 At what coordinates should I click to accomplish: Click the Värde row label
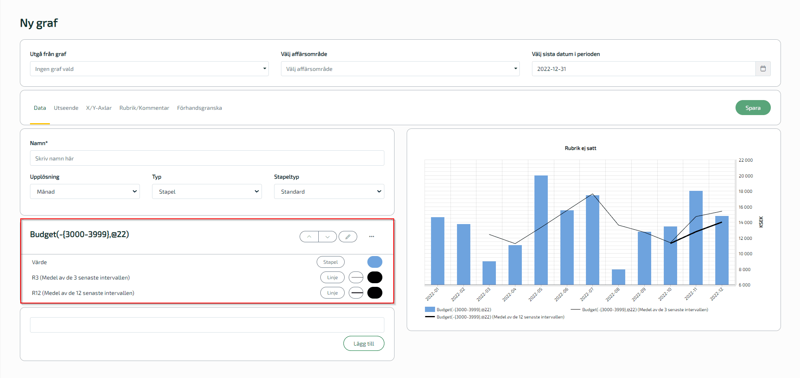tap(39, 262)
